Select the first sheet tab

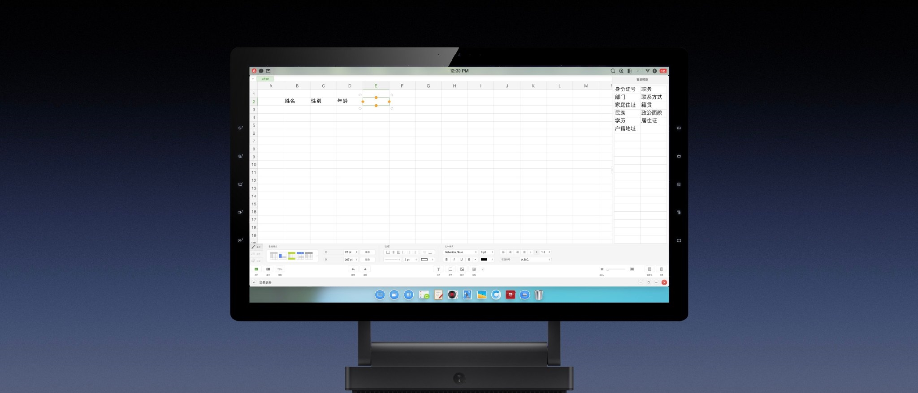(x=265, y=79)
